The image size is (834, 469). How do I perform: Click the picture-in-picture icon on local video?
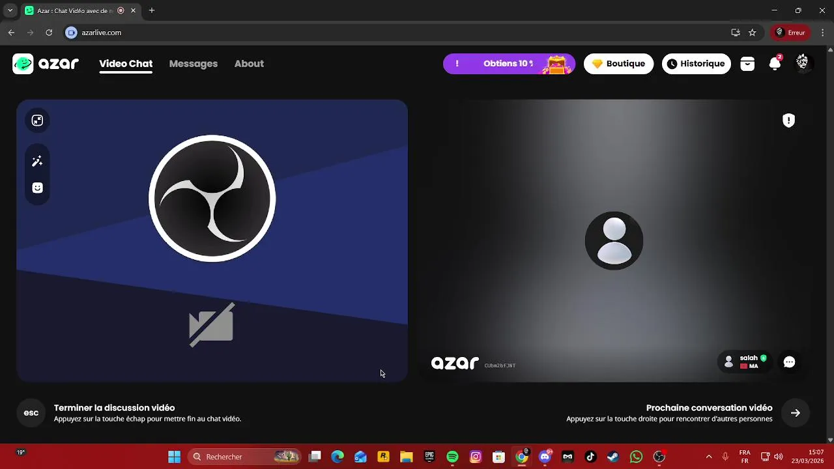37,120
